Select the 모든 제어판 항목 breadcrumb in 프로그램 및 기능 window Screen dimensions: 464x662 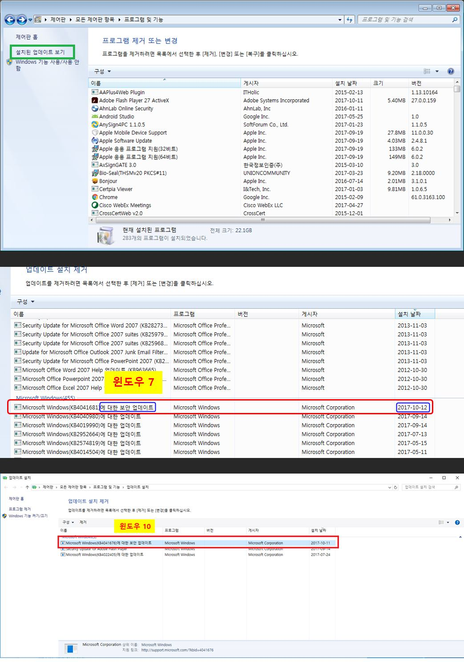tap(95, 20)
